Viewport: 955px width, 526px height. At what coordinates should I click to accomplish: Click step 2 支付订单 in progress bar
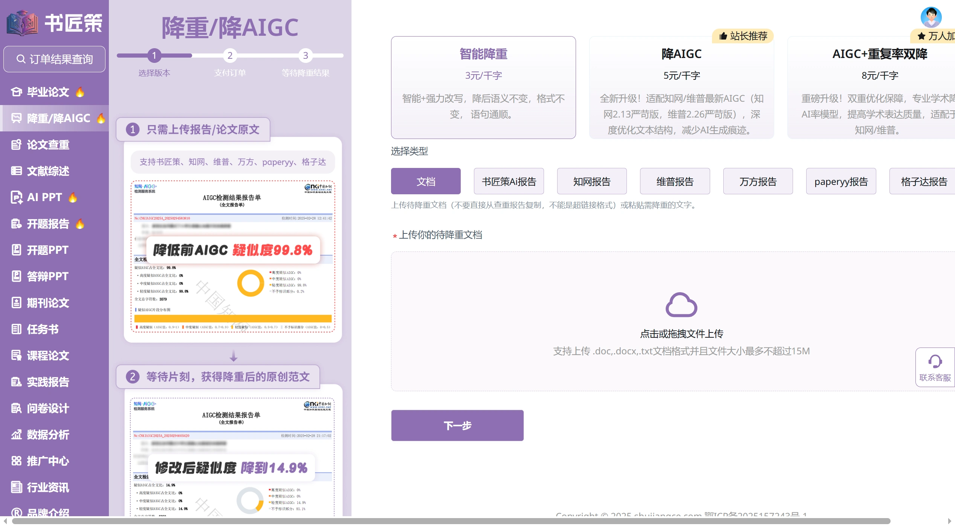tap(230, 56)
